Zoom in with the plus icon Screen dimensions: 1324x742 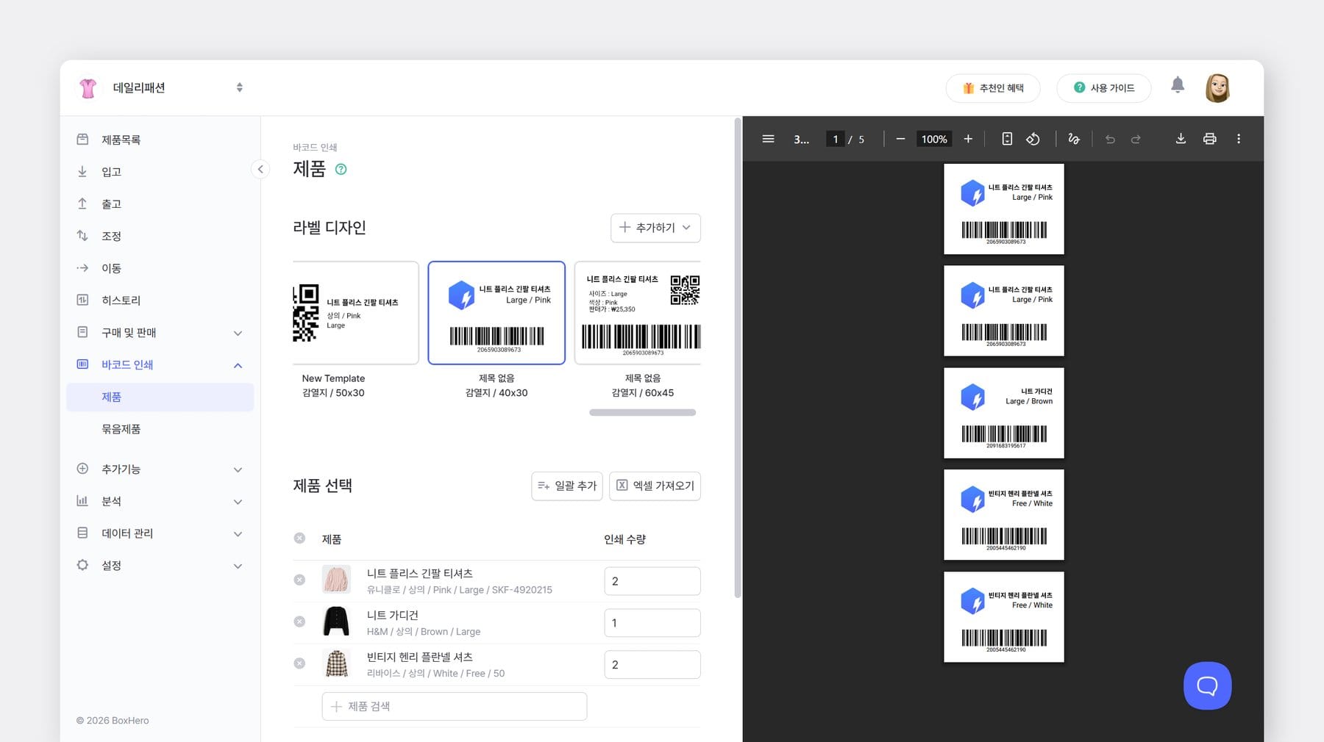(968, 138)
